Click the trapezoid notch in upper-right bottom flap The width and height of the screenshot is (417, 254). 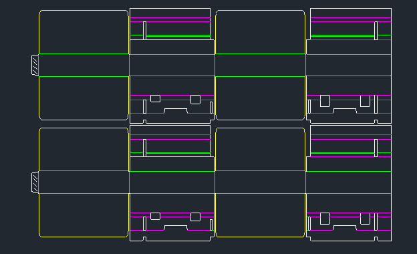tap(345, 111)
